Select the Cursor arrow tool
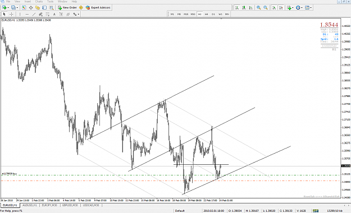The image size is (351, 213). tap(4, 14)
